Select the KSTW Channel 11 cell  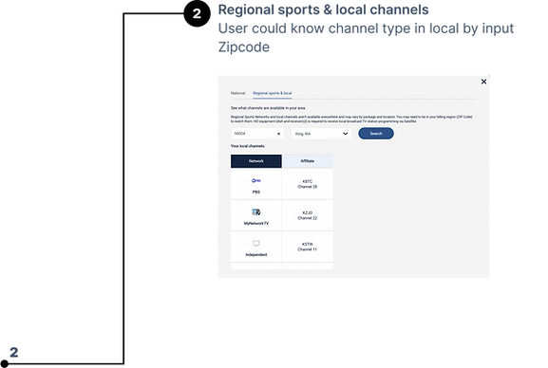[x=308, y=247]
